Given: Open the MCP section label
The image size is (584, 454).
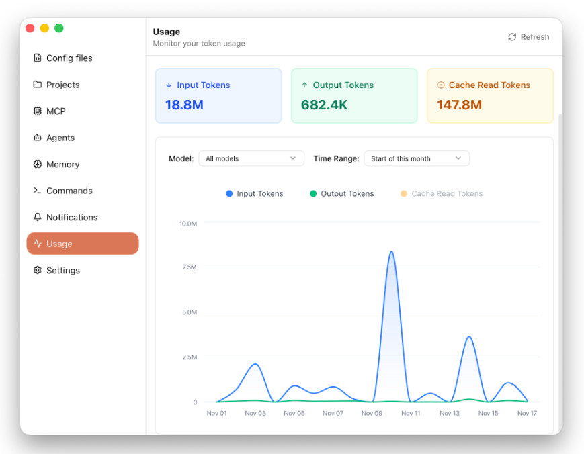Looking at the screenshot, I should (x=56, y=111).
